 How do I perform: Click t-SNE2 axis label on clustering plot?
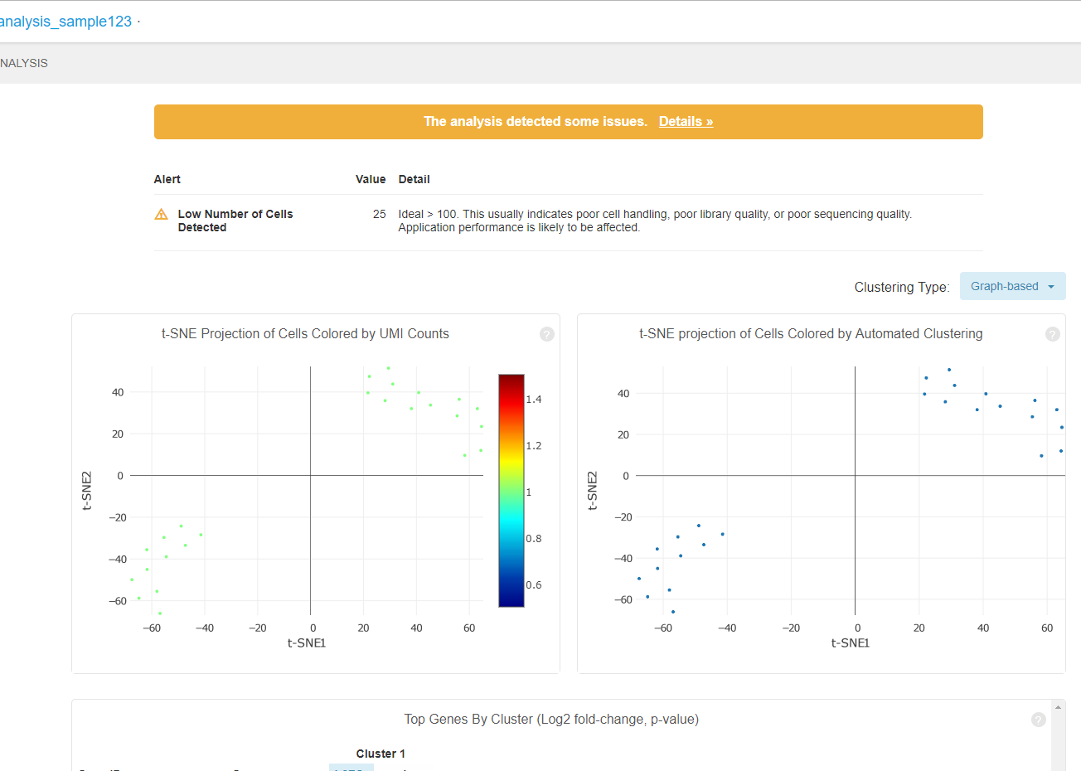592,491
